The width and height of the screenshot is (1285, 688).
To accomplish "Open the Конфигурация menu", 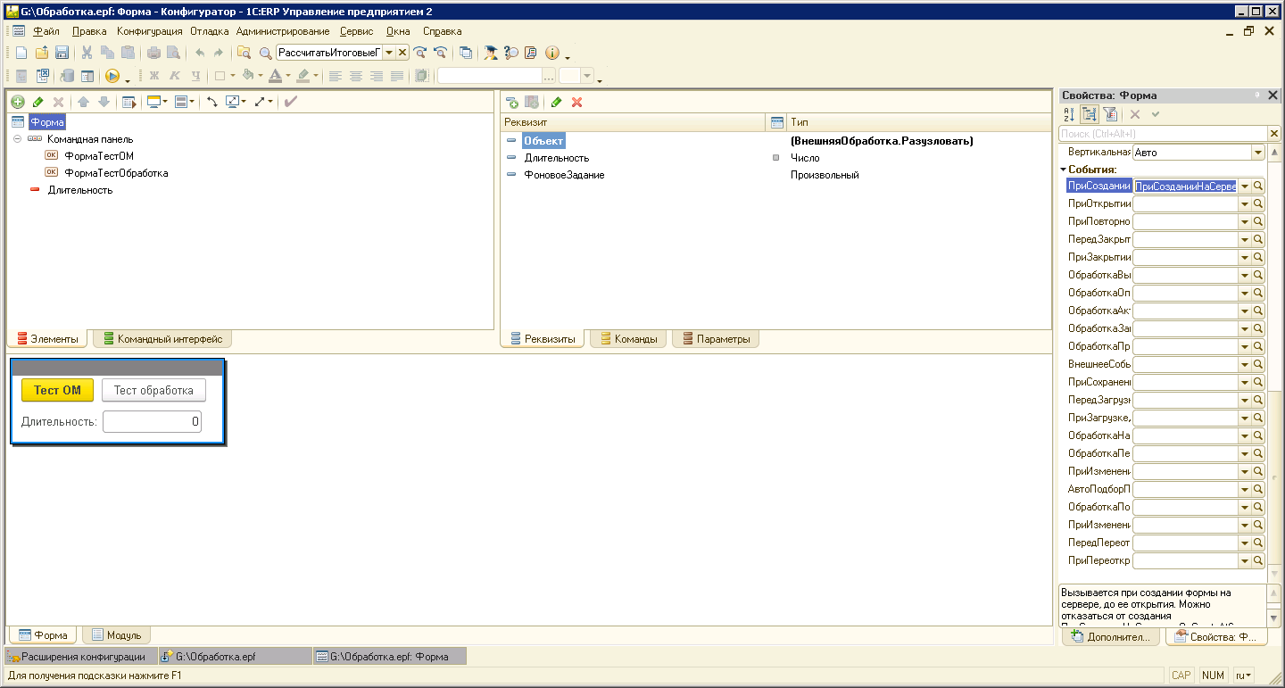I will pyautogui.click(x=150, y=31).
